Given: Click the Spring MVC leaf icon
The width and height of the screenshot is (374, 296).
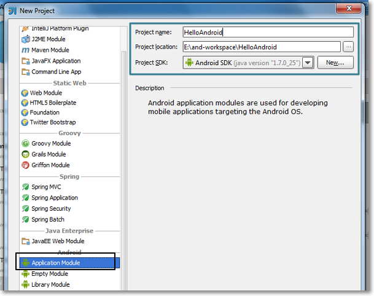Looking at the screenshot, I should (x=25, y=187).
